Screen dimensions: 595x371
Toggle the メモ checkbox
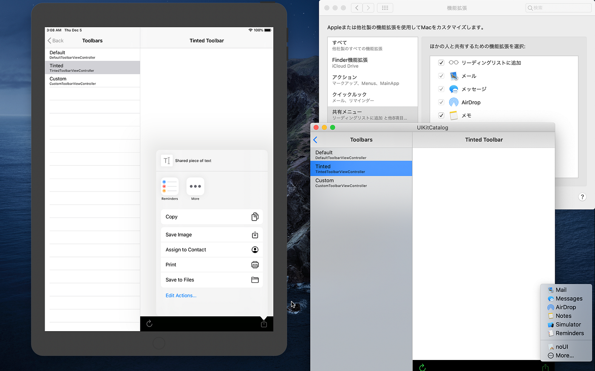(x=441, y=115)
